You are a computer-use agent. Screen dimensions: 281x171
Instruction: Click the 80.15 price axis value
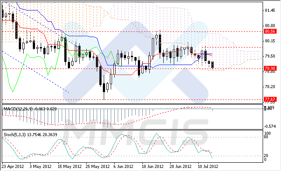pos(270,41)
